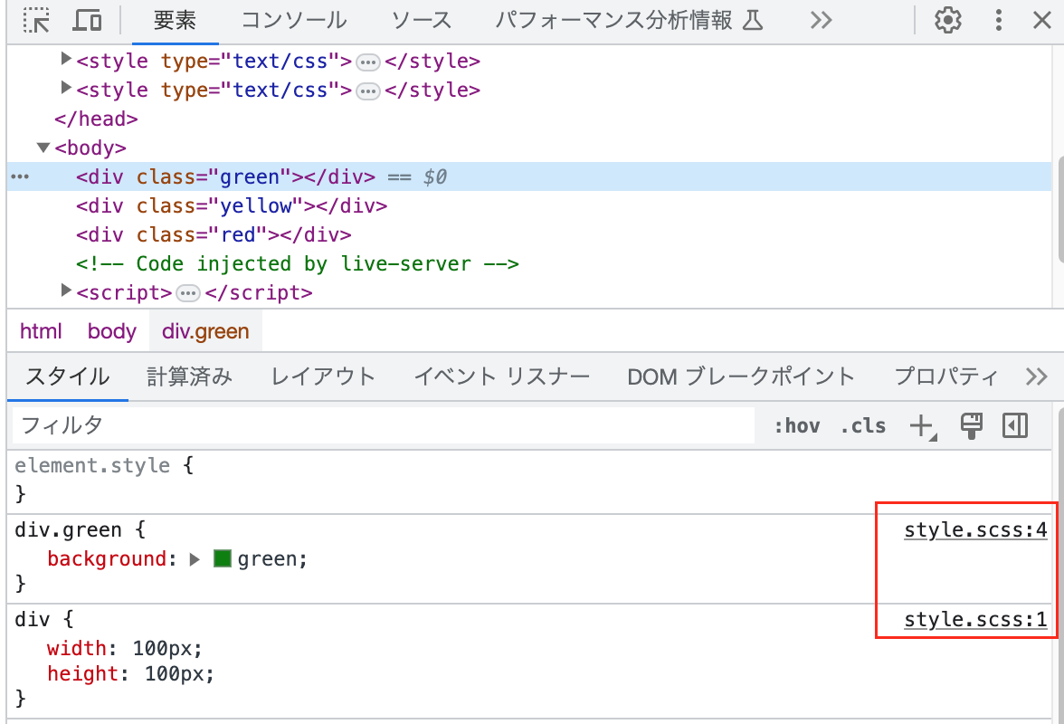Image resolution: width=1064 pixels, height=724 pixels.
Task: Toggle the device toolbar icon
Action: point(87,20)
